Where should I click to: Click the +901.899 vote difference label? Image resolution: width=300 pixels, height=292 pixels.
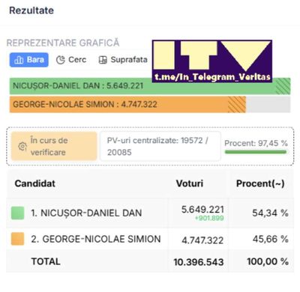[x=209, y=219]
